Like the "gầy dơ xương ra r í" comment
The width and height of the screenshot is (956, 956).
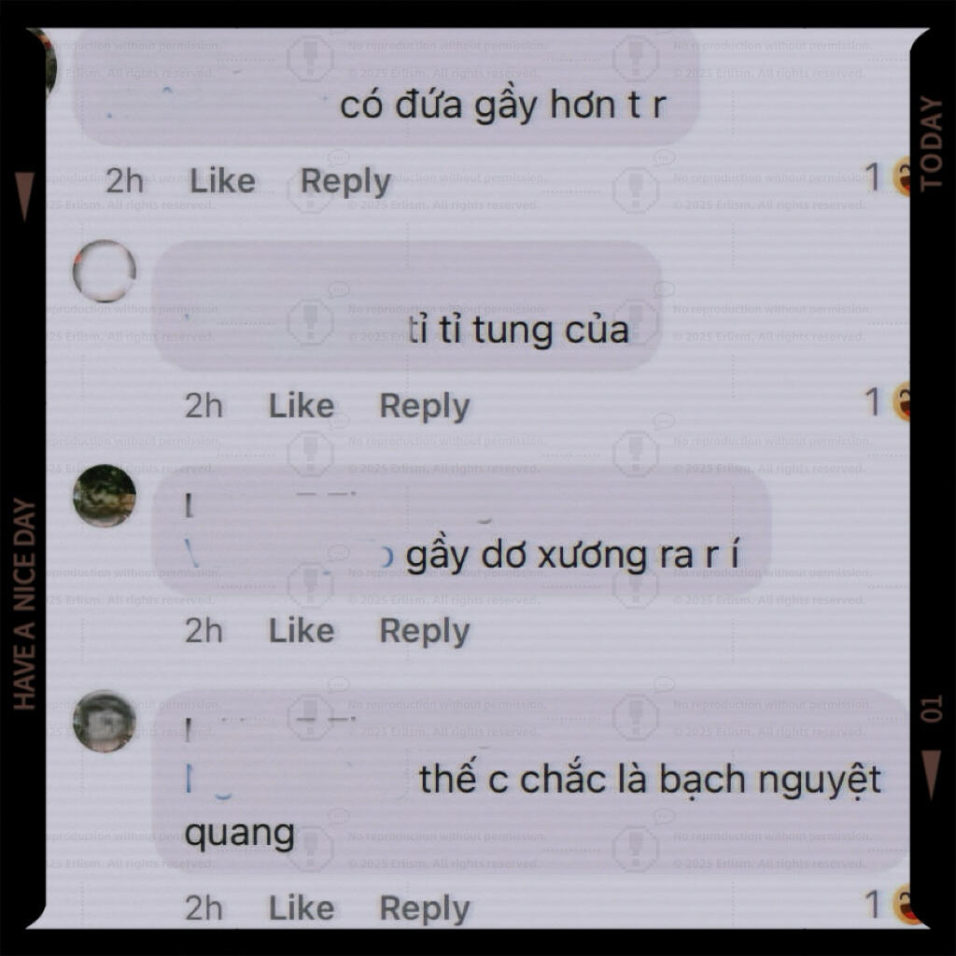(302, 630)
